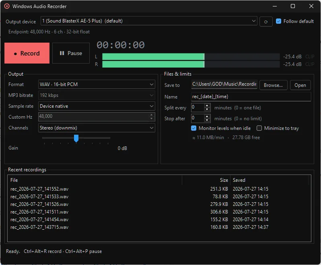
Task: Click the 2026-07-27 14:37 saved time
Action: click(x=250, y=227)
